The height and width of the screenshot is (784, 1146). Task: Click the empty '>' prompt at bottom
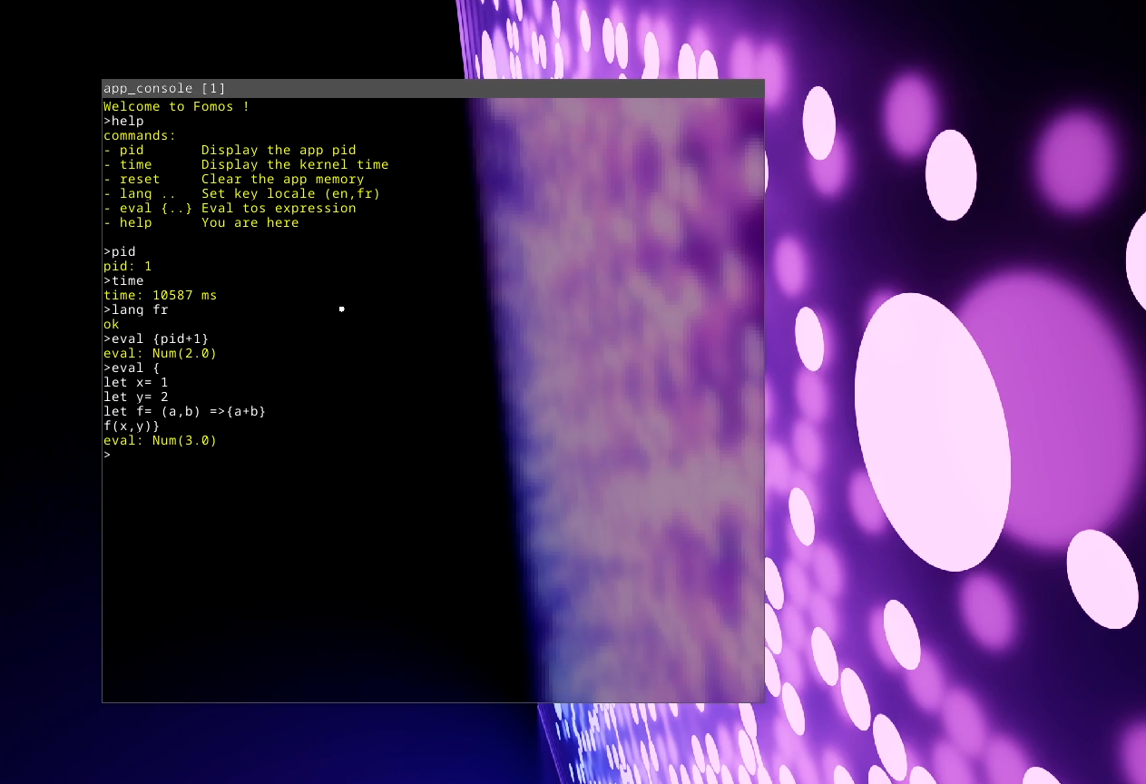(x=107, y=456)
